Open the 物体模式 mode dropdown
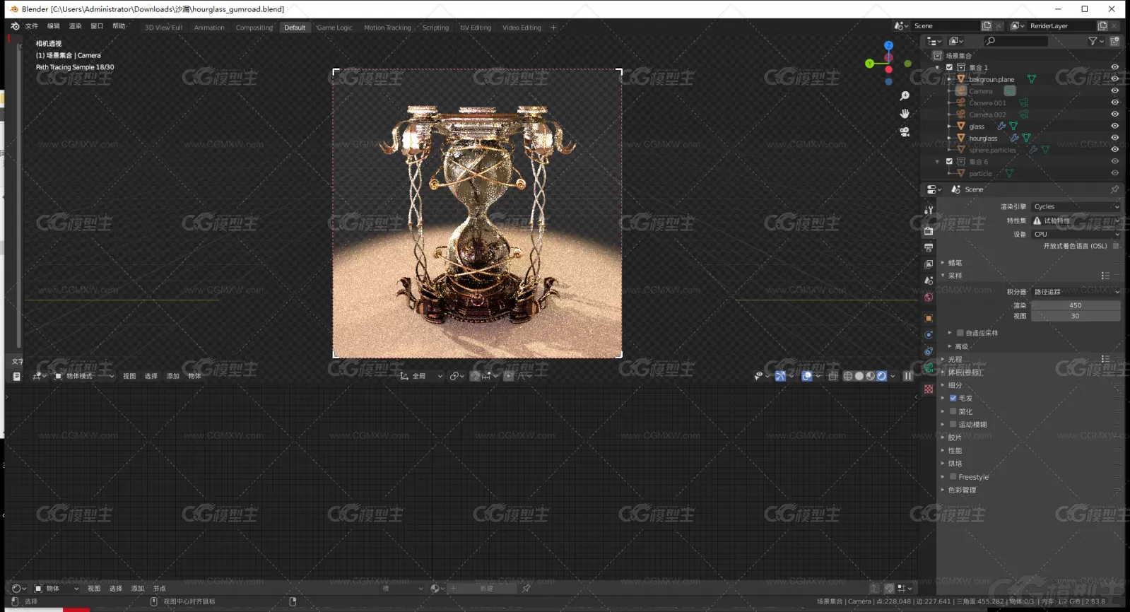Viewport: 1130px width, 612px height. coord(83,376)
